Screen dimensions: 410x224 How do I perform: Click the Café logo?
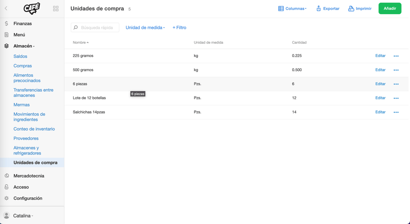click(31, 8)
